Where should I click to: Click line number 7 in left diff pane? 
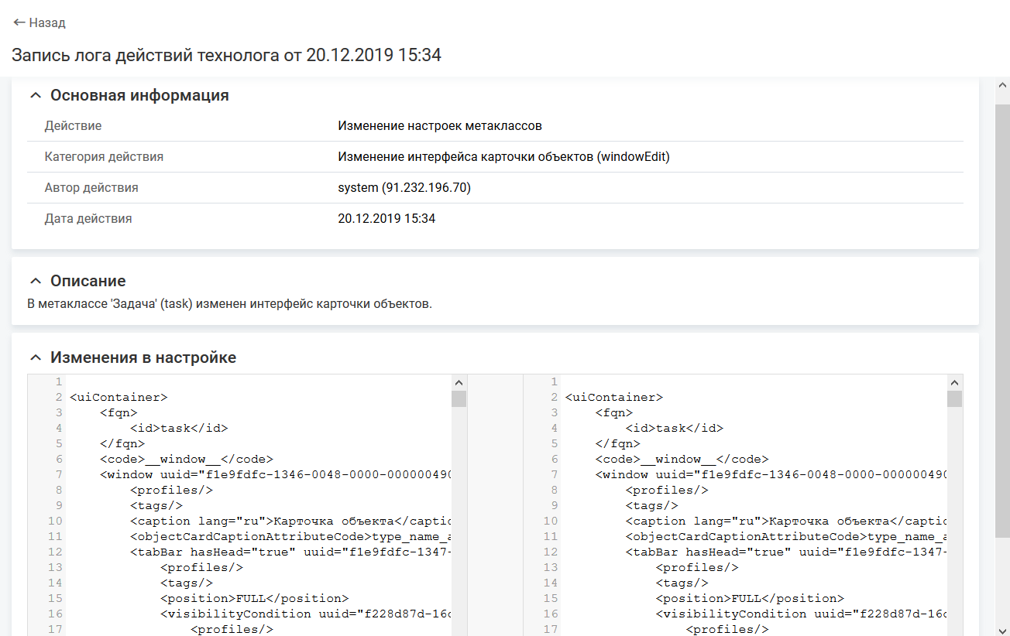[58, 474]
